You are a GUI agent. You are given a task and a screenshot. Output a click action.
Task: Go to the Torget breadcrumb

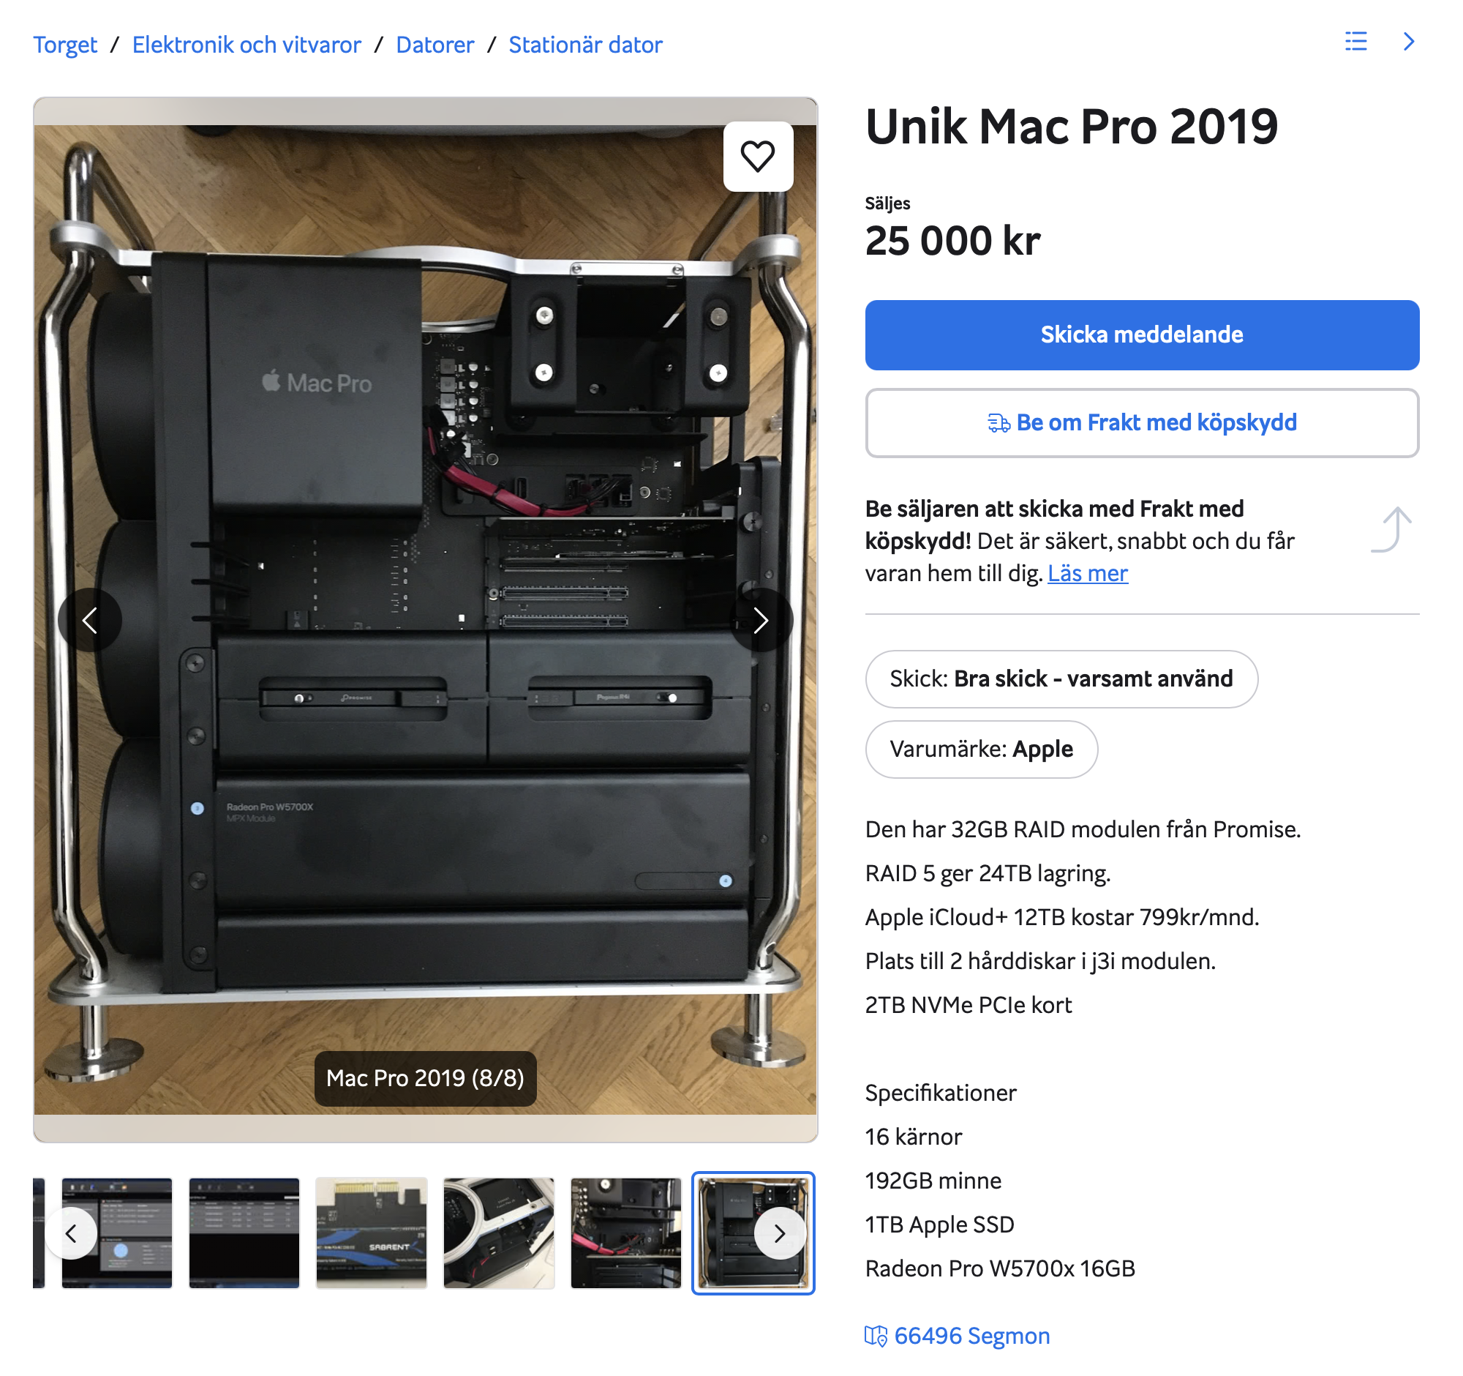(65, 45)
